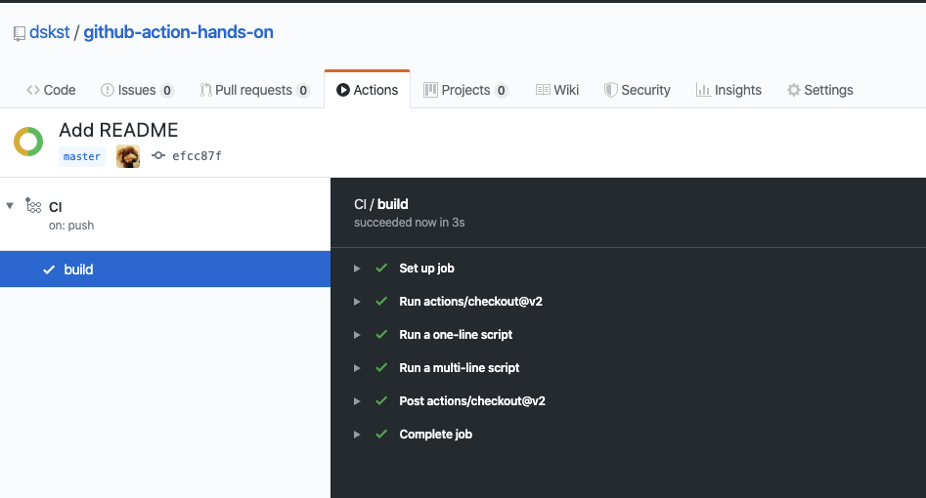926x498 pixels.
Task: Click the Projects count badge
Action: click(502, 90)
